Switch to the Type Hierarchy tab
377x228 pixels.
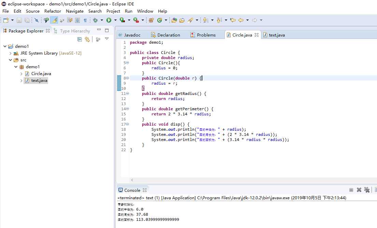point(72,31)
